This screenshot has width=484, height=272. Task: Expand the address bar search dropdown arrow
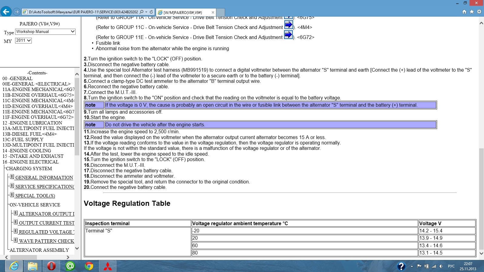pyautogui.click(x=146, y=12)
